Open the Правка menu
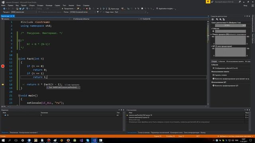Viewport: 255px width, 143px height. 10,5
